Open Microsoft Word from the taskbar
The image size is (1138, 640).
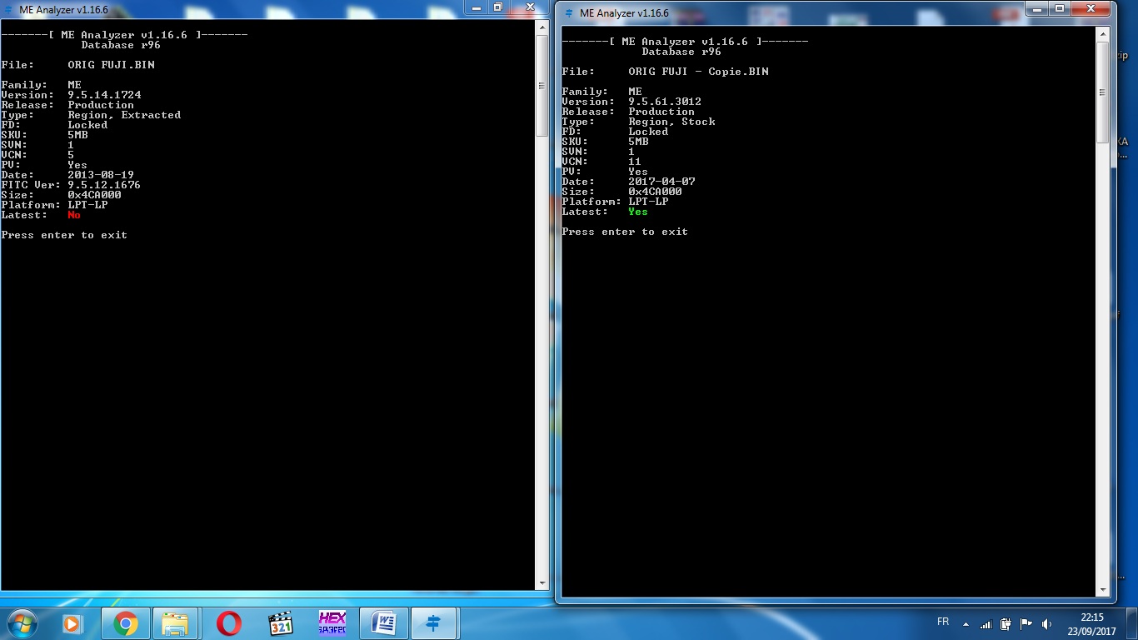point(383,622)
